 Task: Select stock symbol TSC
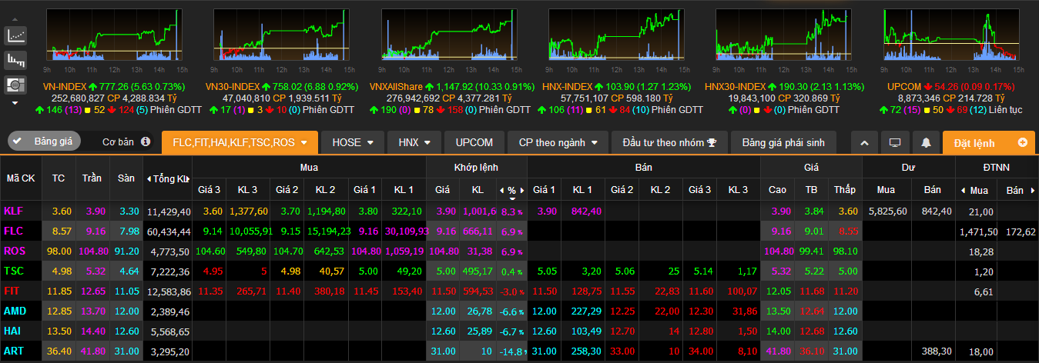pos(14,271)
